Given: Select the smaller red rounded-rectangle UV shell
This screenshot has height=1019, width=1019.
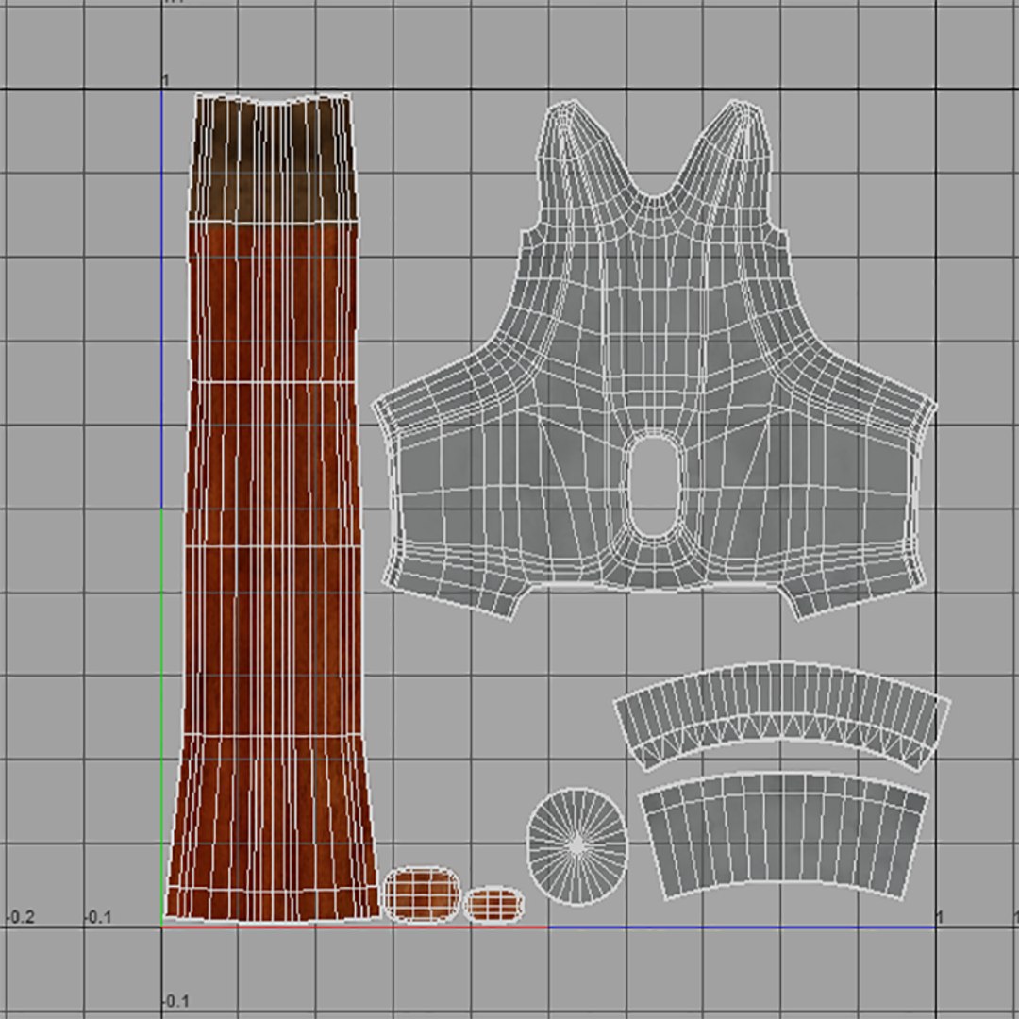Looking at the screenshot, I should [x=493, y=905].
